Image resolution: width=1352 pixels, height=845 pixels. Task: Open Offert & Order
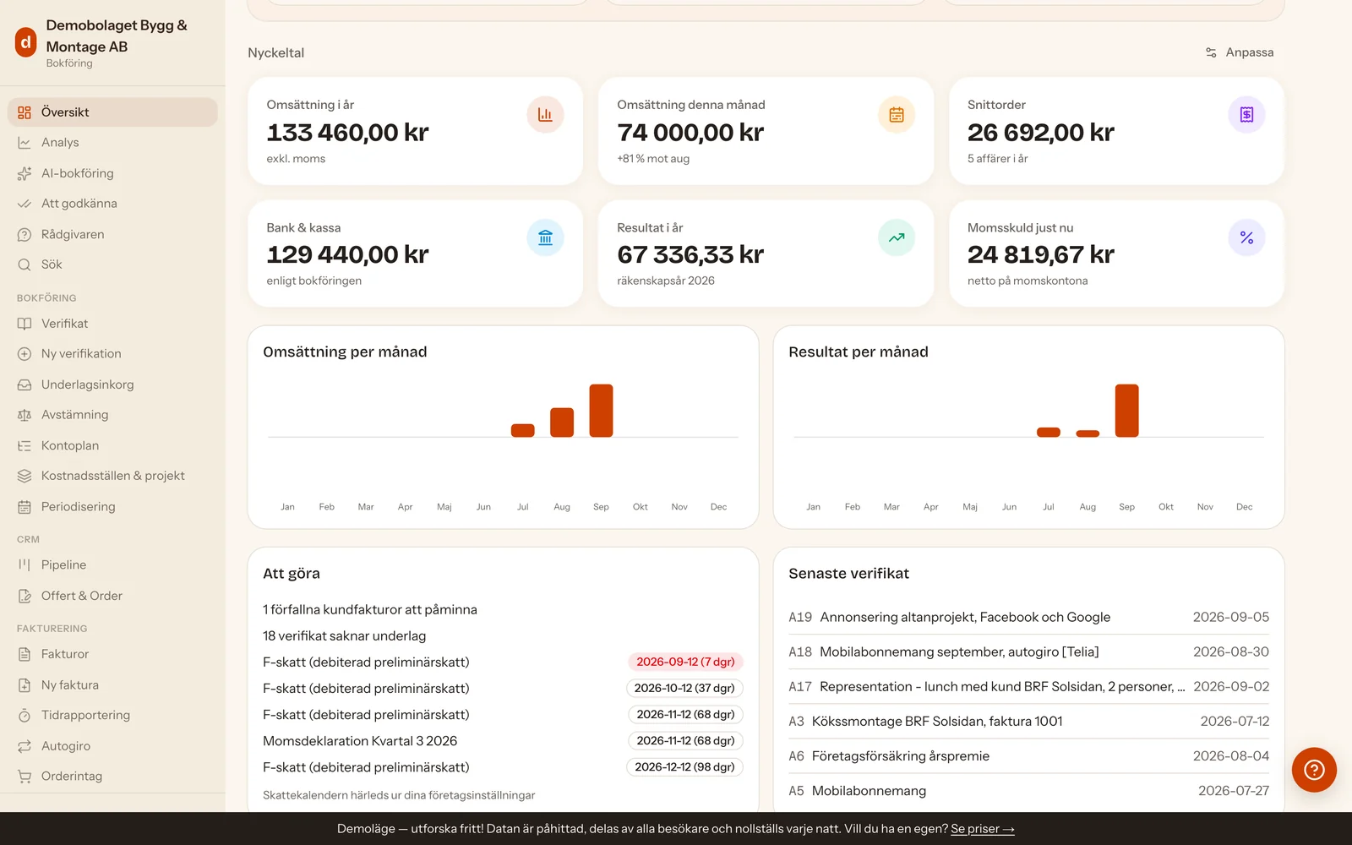[112, 596]
